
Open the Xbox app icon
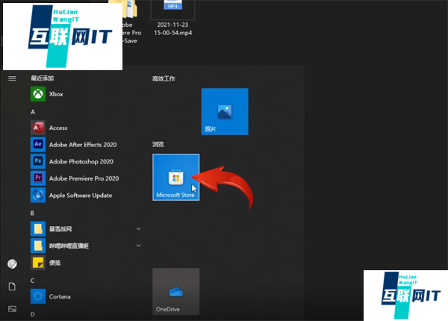pos(38,94)
